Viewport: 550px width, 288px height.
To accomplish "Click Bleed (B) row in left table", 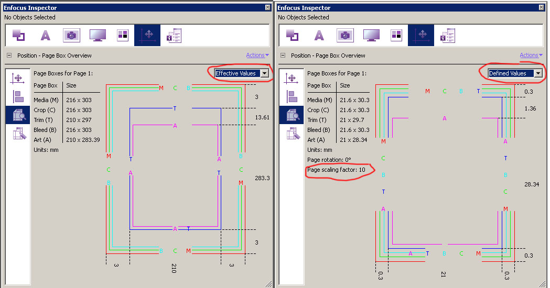I will [67, 130].
